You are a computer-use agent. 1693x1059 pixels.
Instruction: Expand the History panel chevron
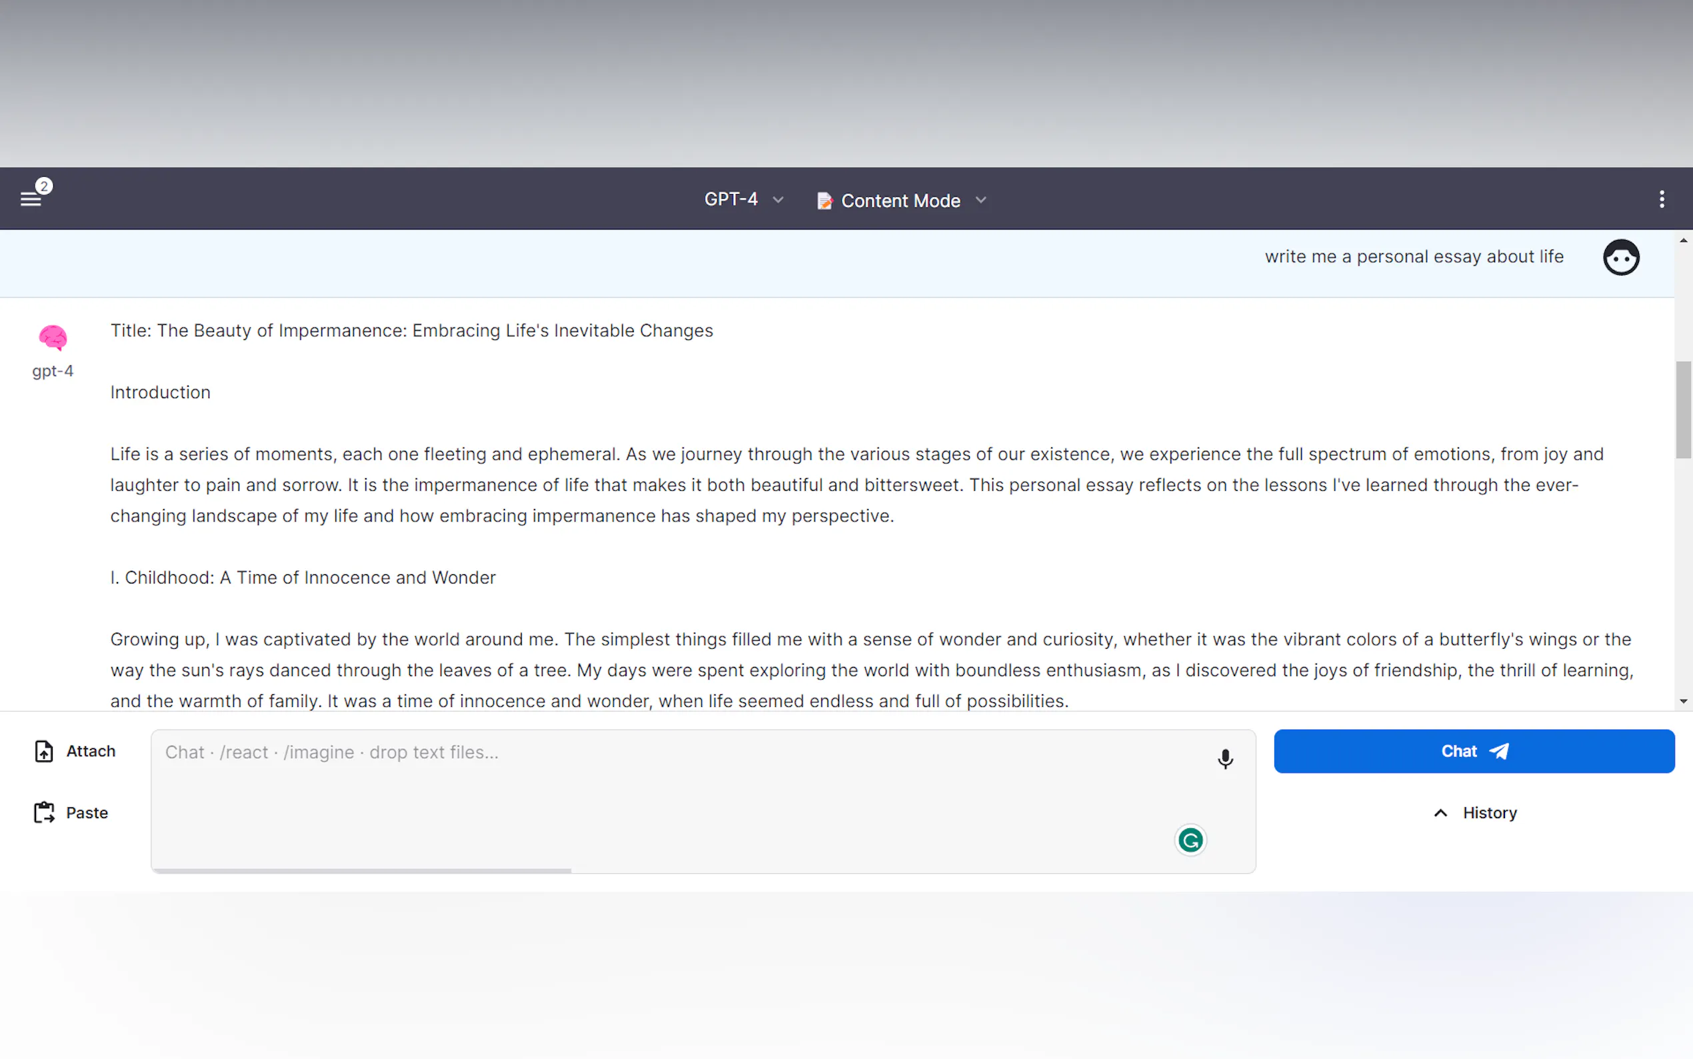(1440, 813)
